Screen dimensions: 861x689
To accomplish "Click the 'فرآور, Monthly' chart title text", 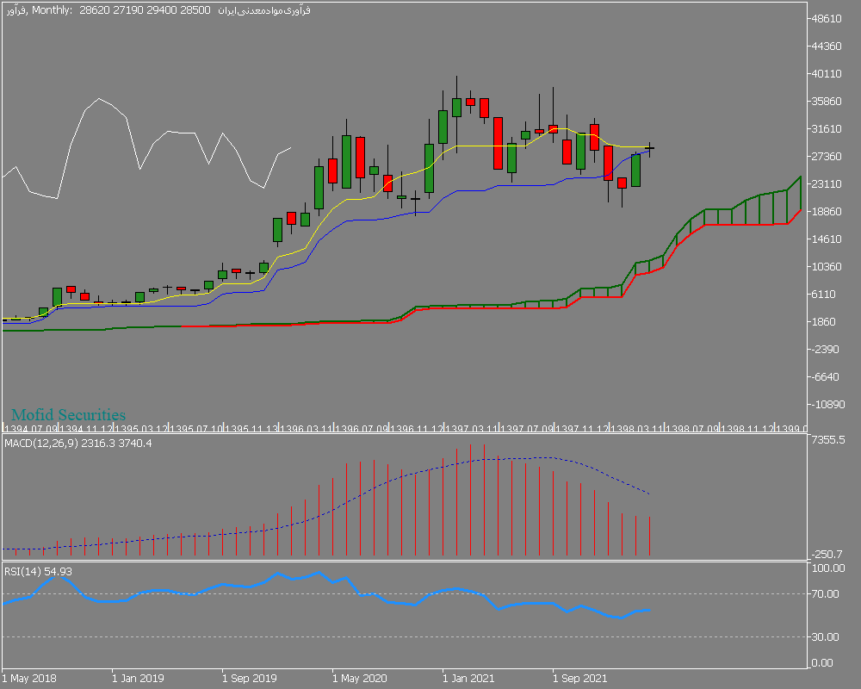I will [x=39, y=9].
